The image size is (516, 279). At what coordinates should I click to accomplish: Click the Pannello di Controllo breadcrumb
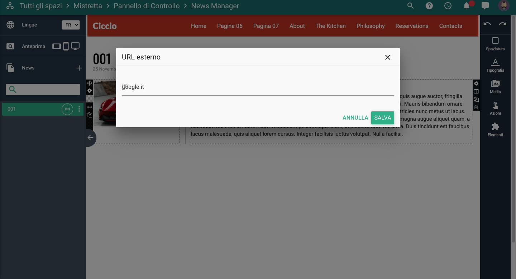[x=147, y=6]
